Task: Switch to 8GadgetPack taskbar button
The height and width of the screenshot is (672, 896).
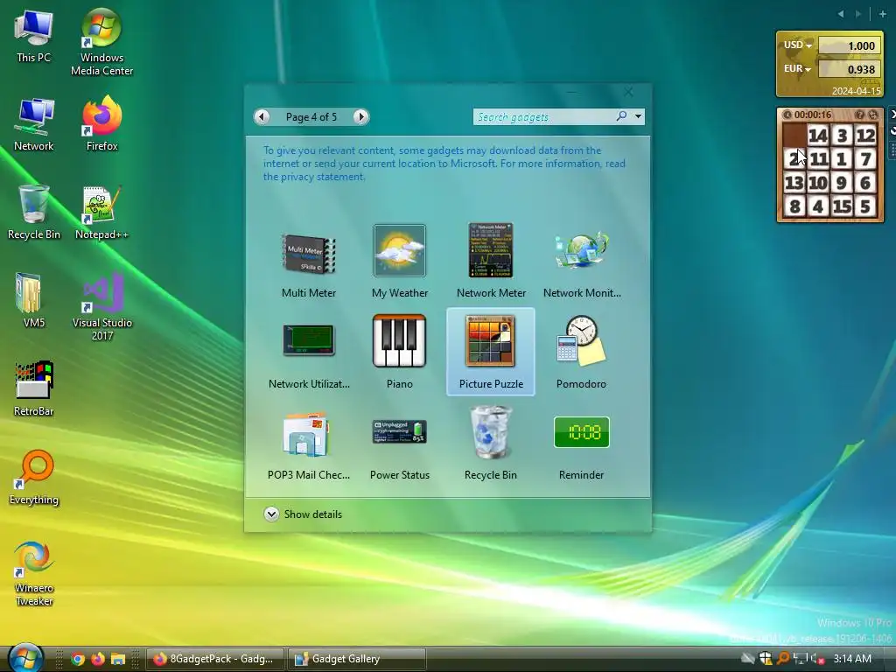Action: [216, 659]
